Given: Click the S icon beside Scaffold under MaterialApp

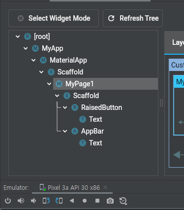Looking at the screenshot, I should pyautogui.click(x=51, y=72).
